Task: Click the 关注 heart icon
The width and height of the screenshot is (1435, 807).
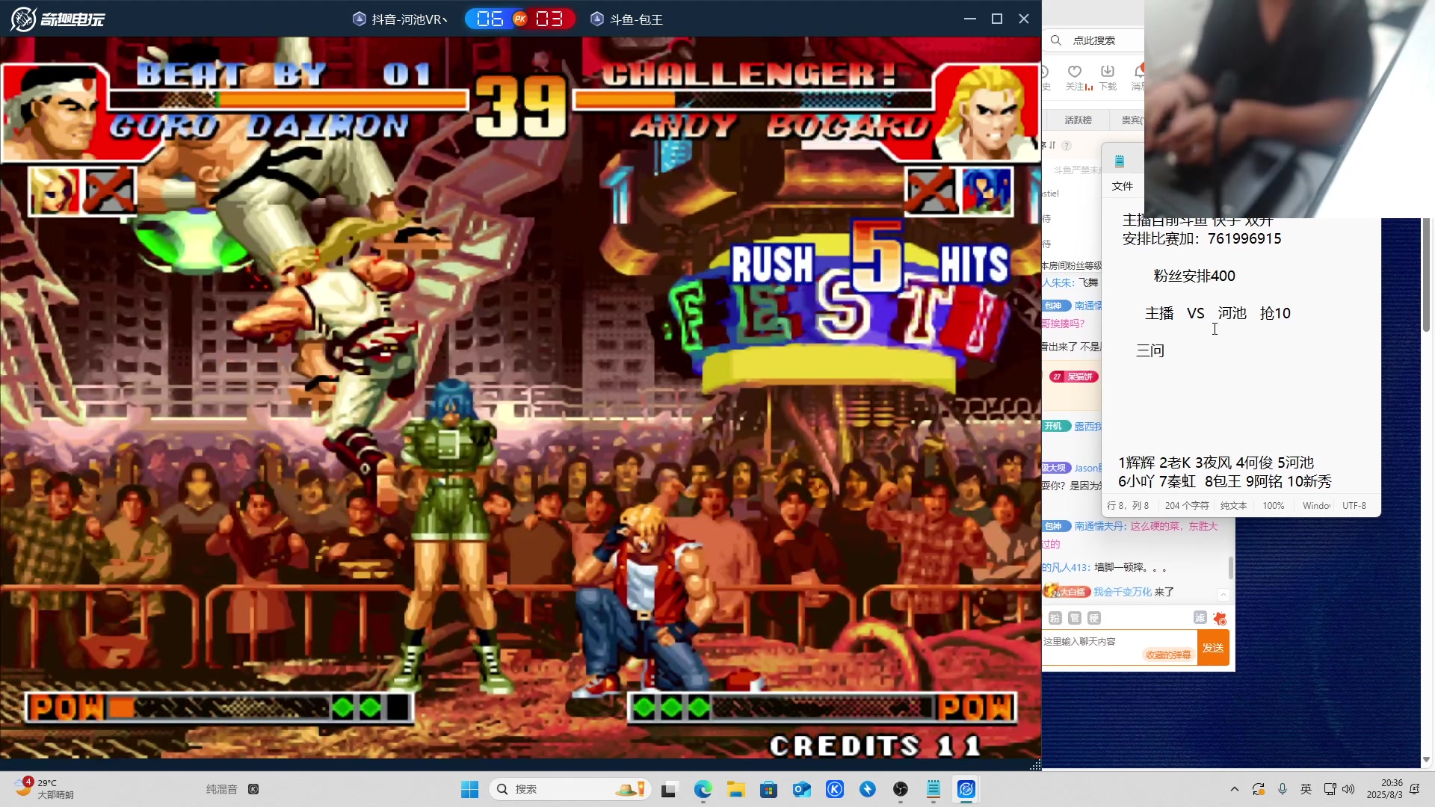Action: 1075,71
